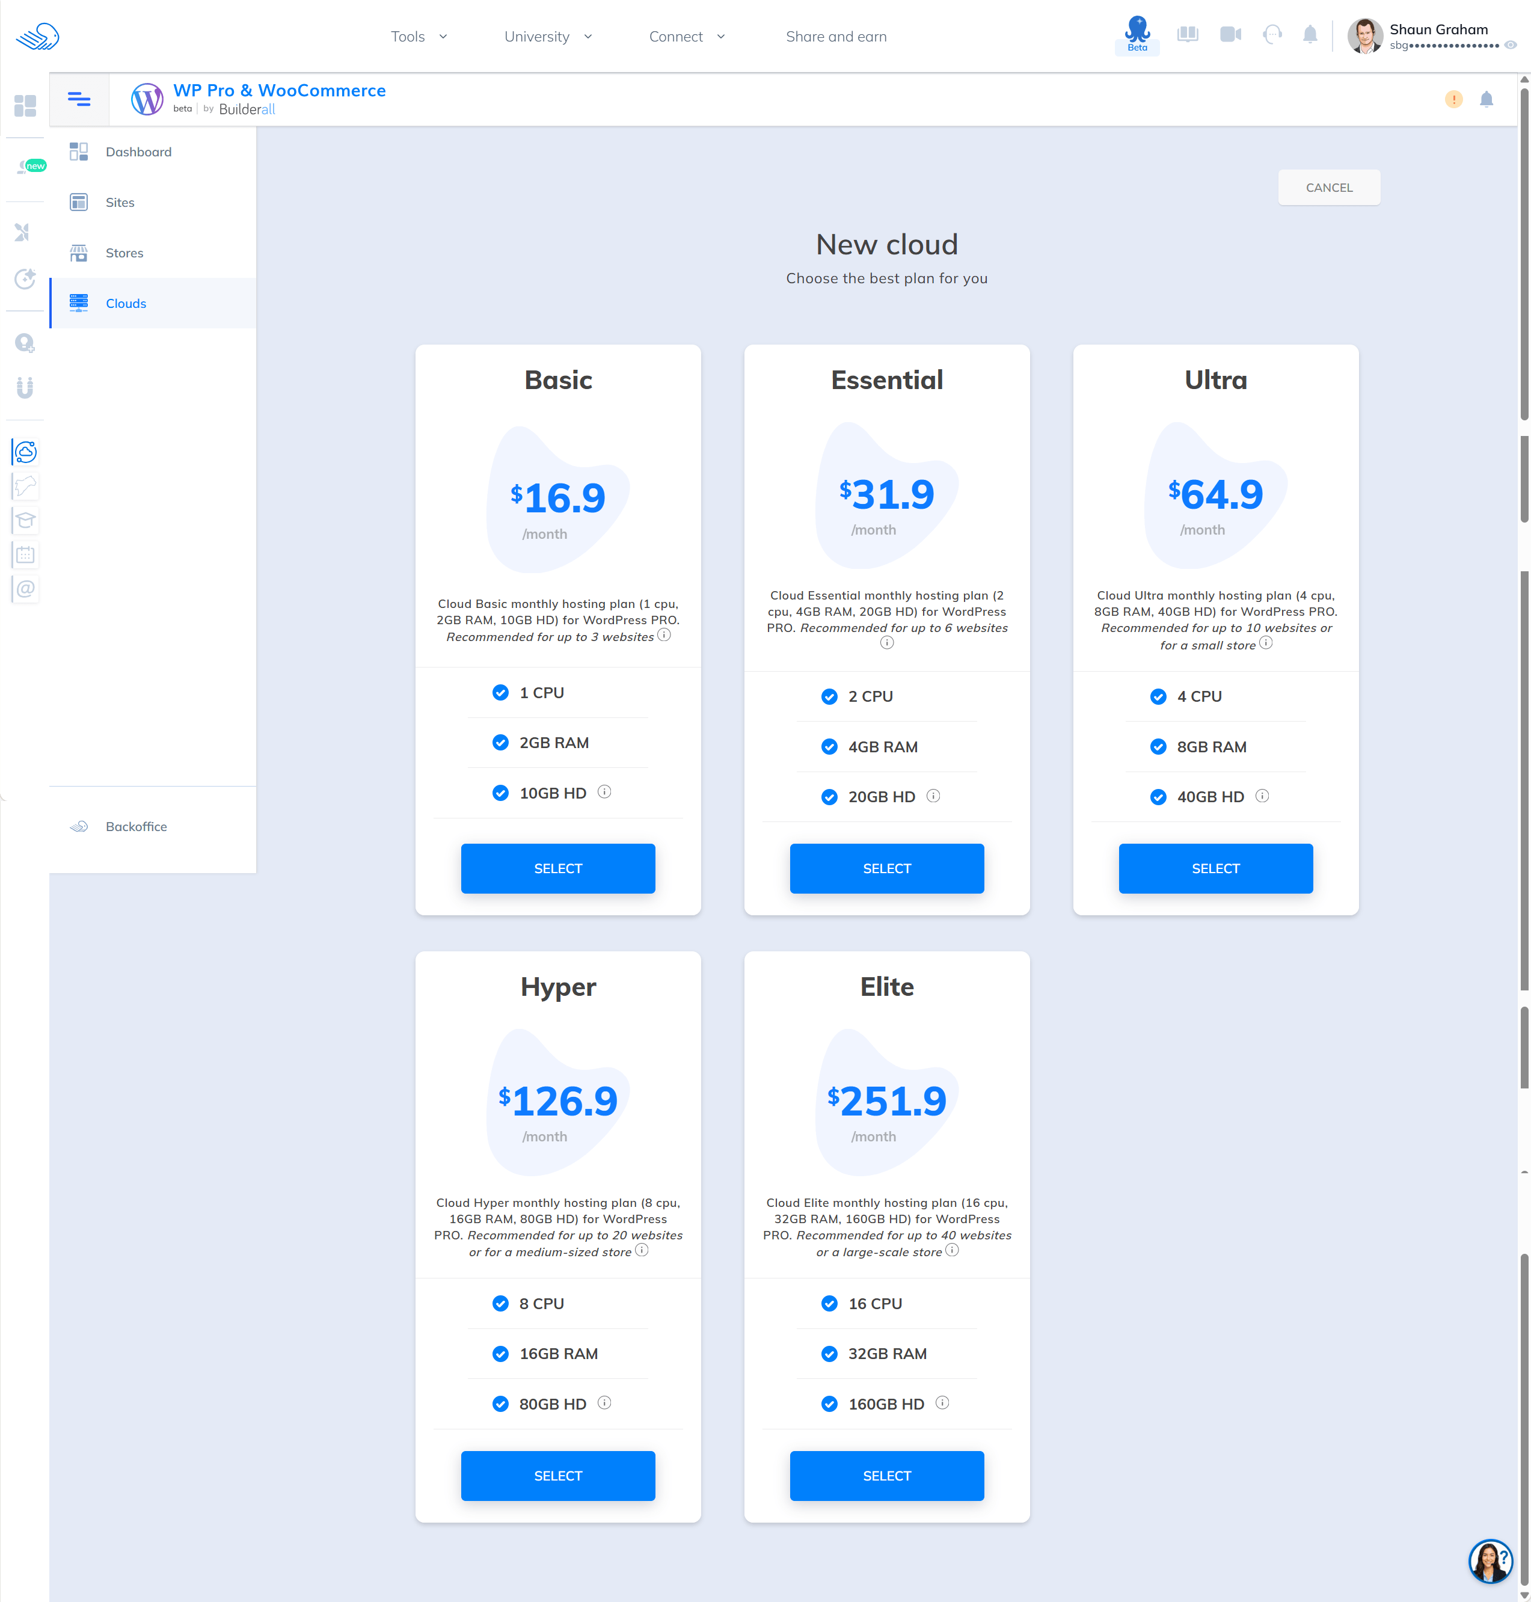This screenshot has height=1602, width=1531.
Task: Open the help chat avatar
Action: coord(1490,1561)
